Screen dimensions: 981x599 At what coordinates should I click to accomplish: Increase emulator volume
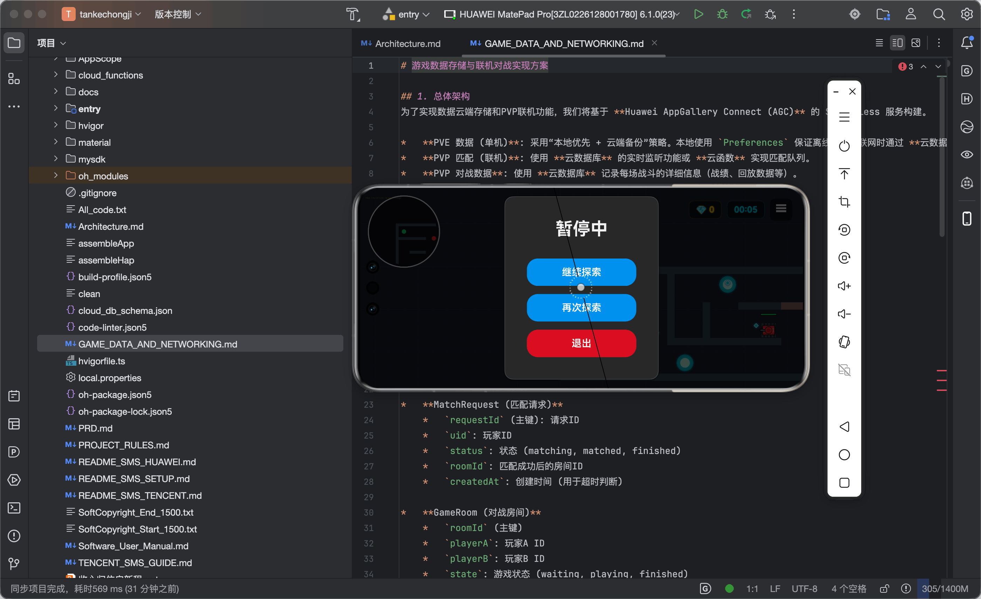[844, 286]
